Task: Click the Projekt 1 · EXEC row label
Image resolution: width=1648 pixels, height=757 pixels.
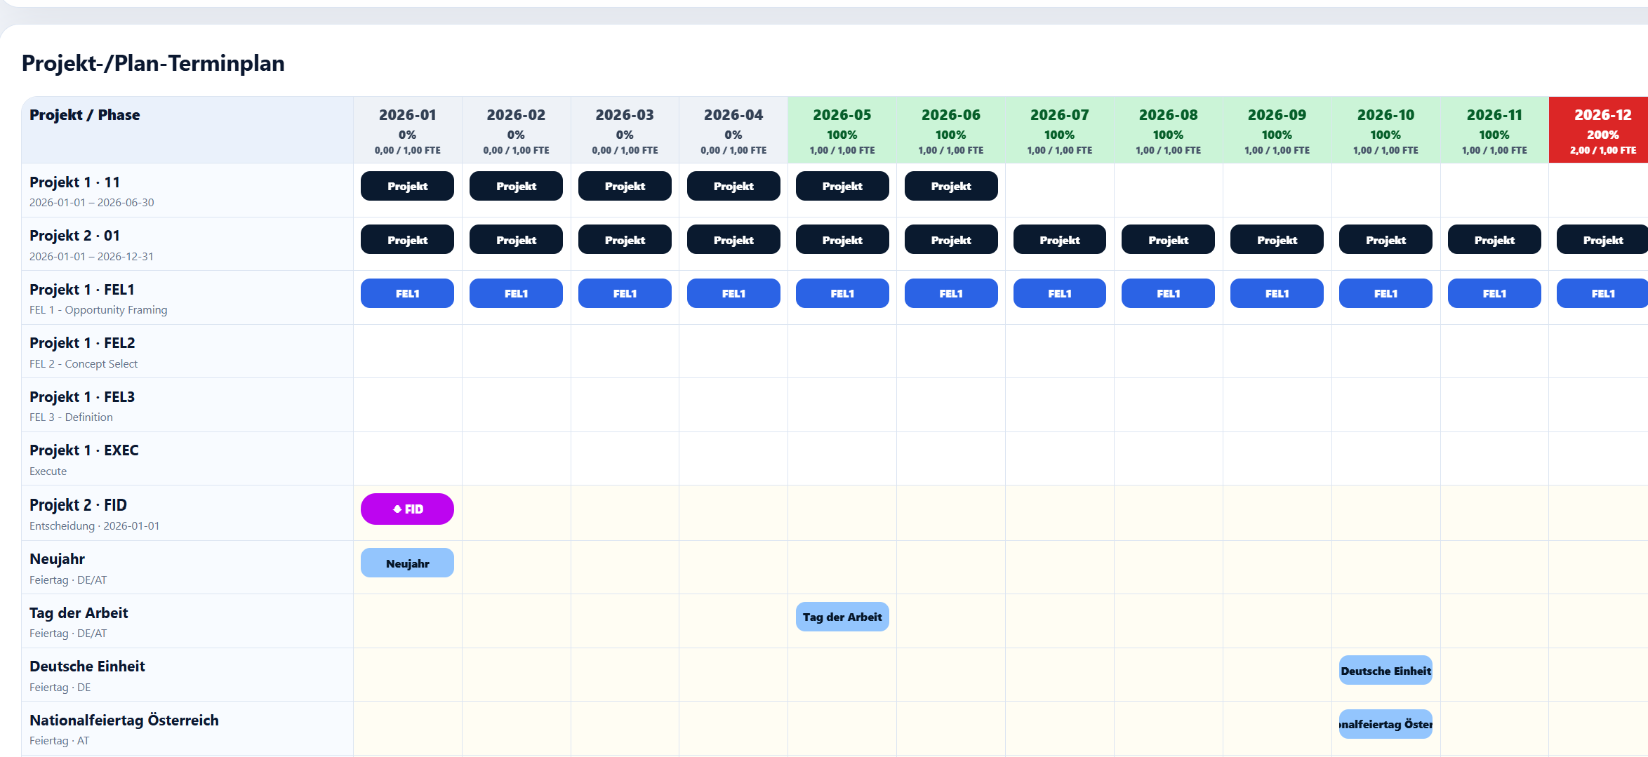Action: point(84,450)
